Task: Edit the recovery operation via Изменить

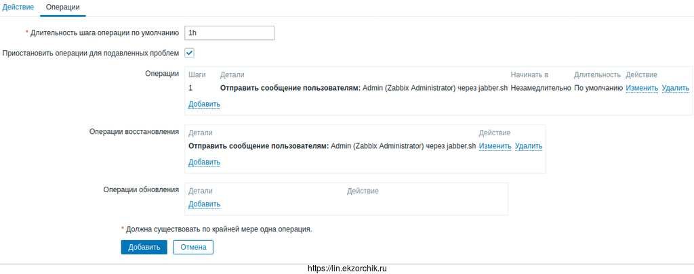Action: 495,146
